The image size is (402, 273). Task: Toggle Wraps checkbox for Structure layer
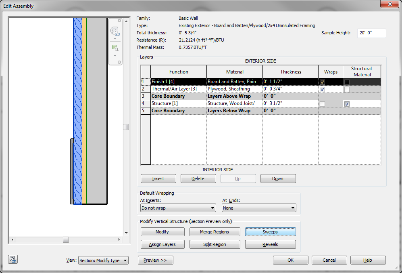pyautogui.click(x=322, y=104)
